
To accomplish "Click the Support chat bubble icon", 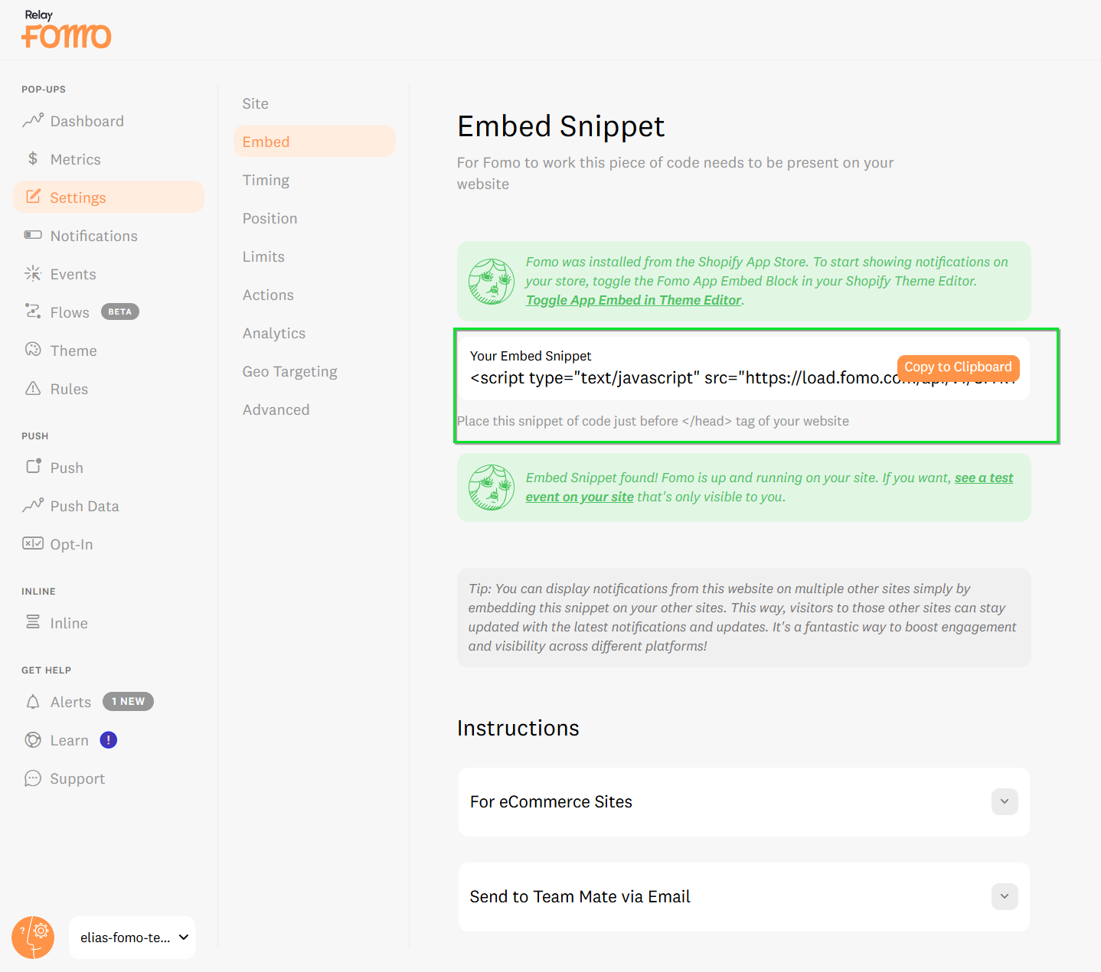I will pos(33,778).
